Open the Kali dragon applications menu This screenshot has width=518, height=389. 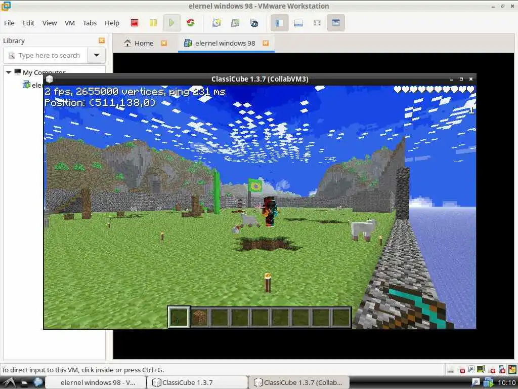pyautogui.click(x=9, y=382)
